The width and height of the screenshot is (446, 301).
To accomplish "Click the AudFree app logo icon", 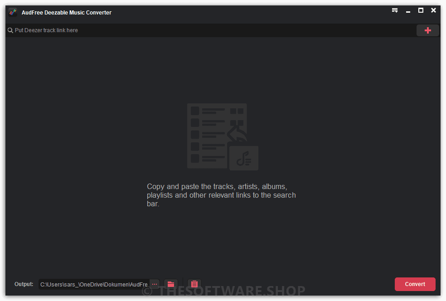I will pyautogui.click(x=13, y=13).
